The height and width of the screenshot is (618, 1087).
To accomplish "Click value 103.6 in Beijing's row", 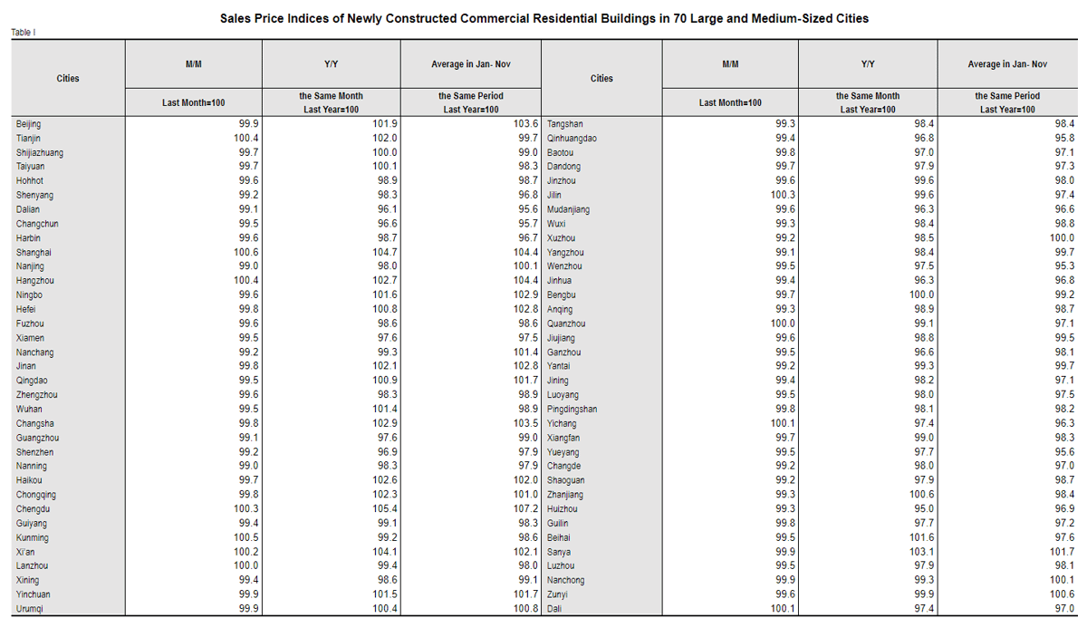I will [525, 124].
